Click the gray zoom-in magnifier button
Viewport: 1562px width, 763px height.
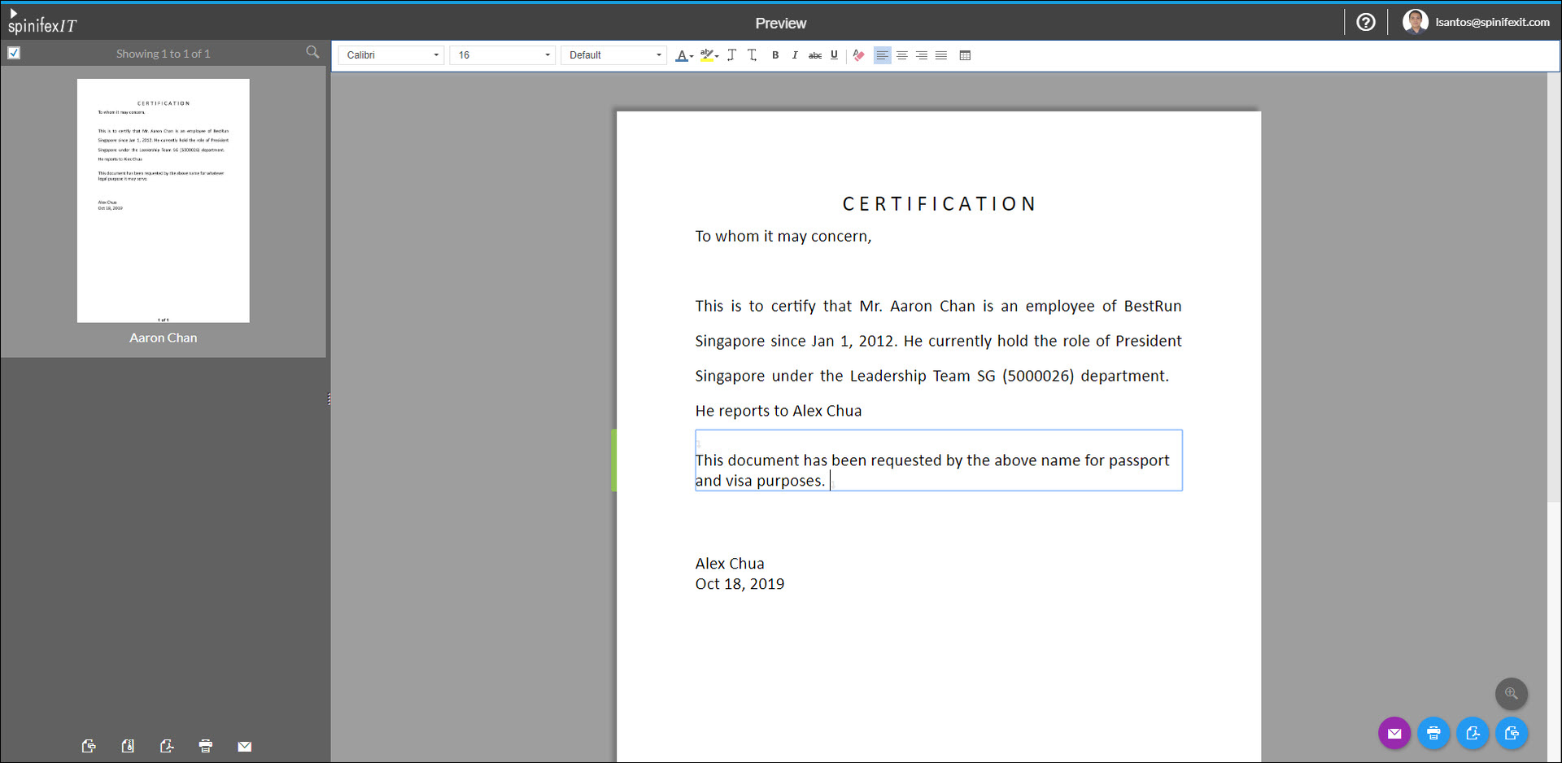point(1511,694)
